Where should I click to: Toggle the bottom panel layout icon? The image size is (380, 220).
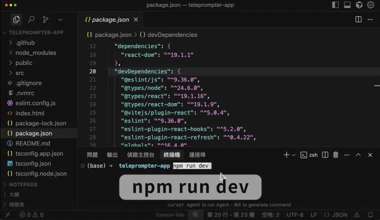pos(347,5)
